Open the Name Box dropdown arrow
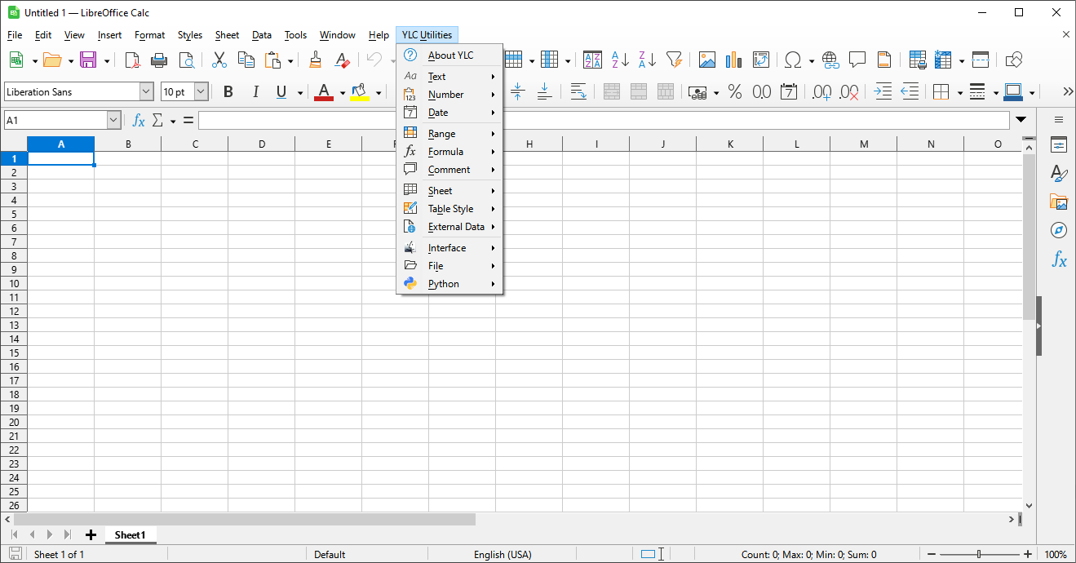Screen dimensions: 1076x563 click(114, 121)
